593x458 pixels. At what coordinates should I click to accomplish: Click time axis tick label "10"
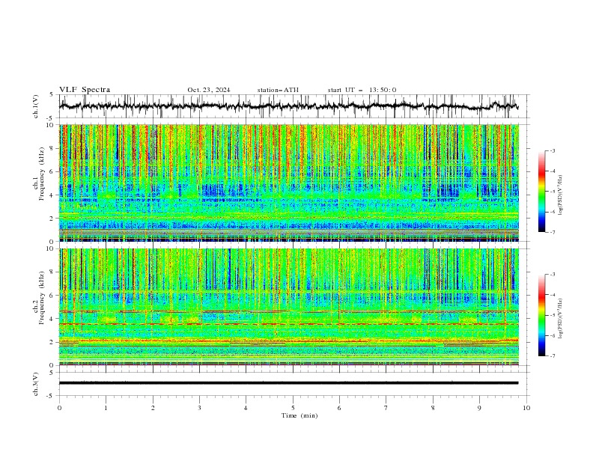pos(526,408)
